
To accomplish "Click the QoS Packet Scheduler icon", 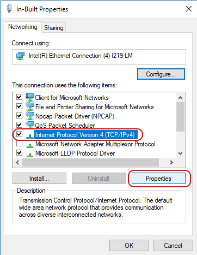I will (x=30, y=125).
